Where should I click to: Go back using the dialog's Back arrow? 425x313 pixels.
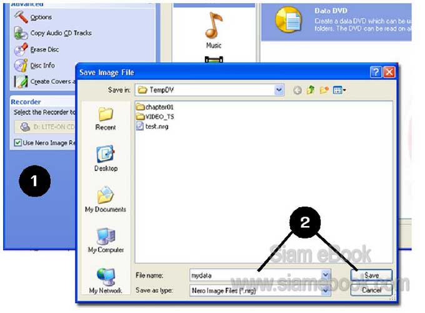click(x=297, y=90)
